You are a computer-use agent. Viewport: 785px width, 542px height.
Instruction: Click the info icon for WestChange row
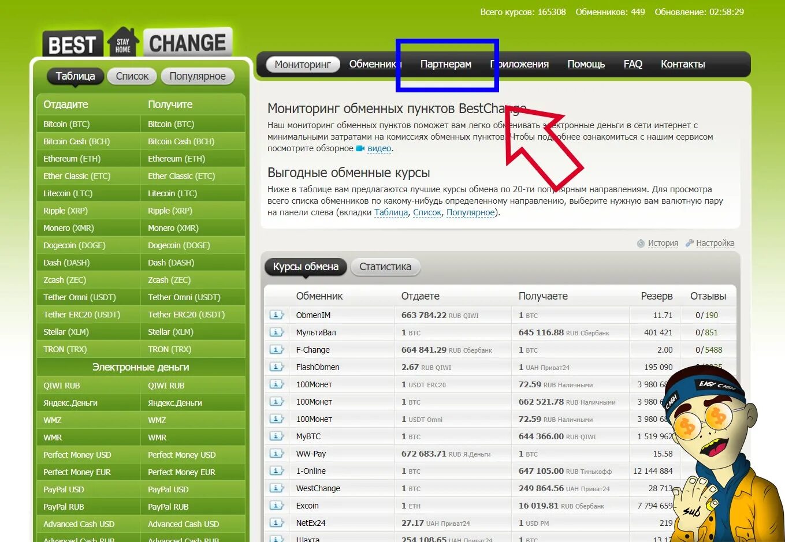pos(277,488)
